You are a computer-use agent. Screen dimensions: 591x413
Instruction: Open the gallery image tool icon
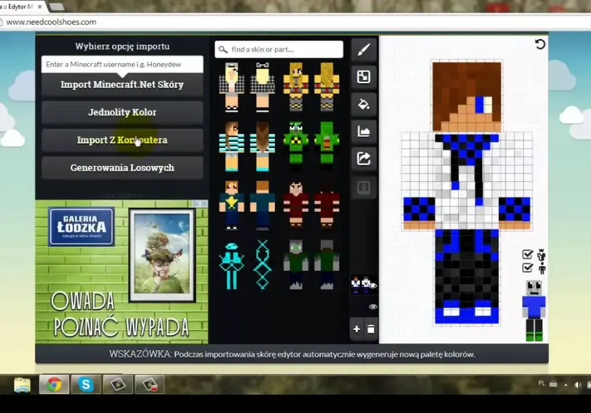pyautogui.click(x=363, y=132)
